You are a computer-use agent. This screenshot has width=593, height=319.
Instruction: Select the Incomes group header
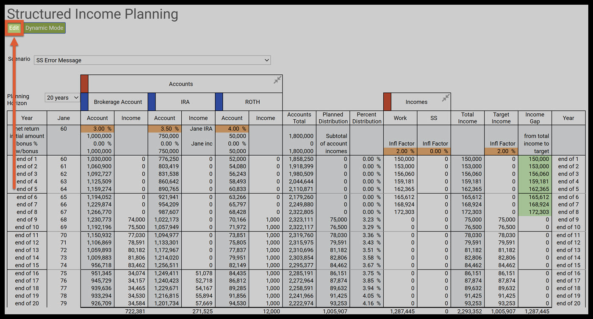click(416, 102)
